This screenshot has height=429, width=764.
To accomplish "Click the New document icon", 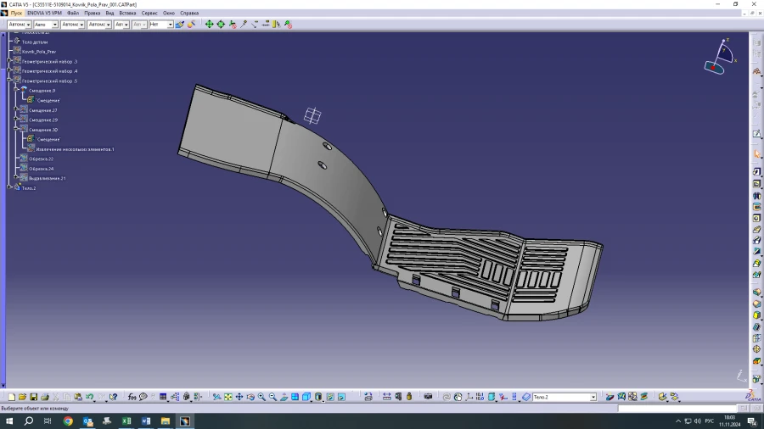I will point(12,397).
